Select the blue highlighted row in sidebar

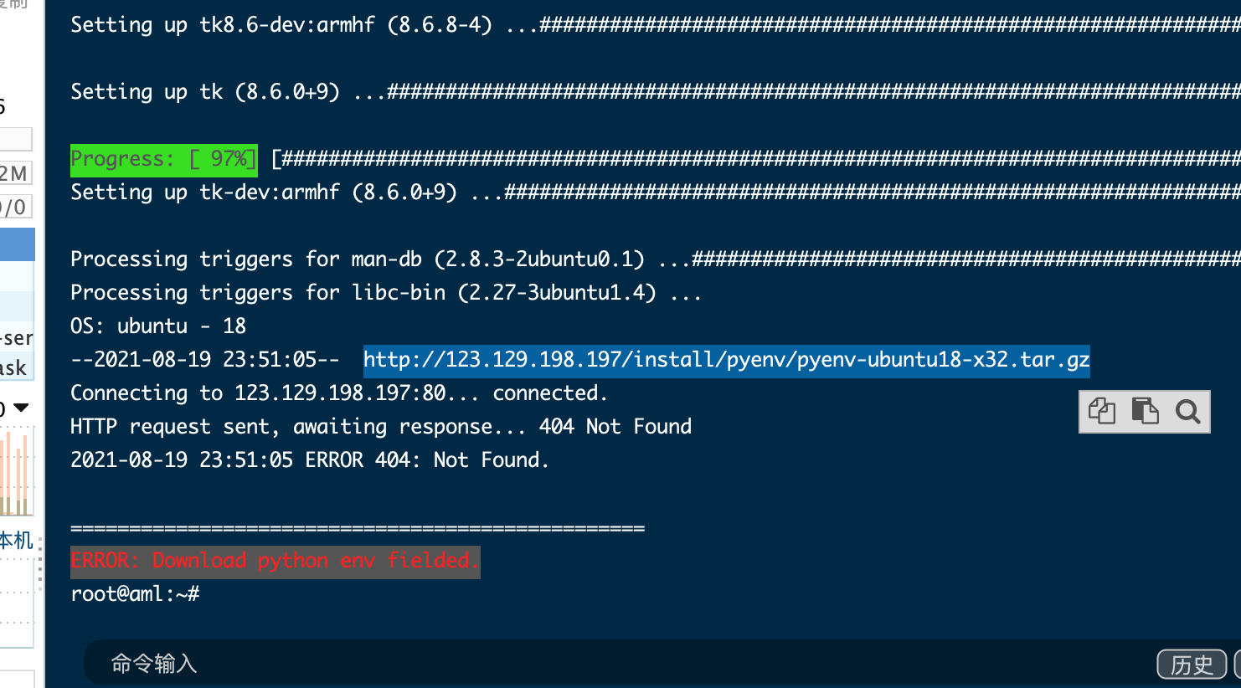coord(17,244)
